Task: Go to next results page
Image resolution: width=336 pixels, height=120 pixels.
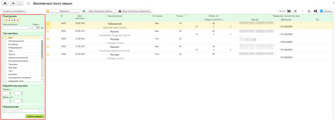Action: [x=309, y=11]
